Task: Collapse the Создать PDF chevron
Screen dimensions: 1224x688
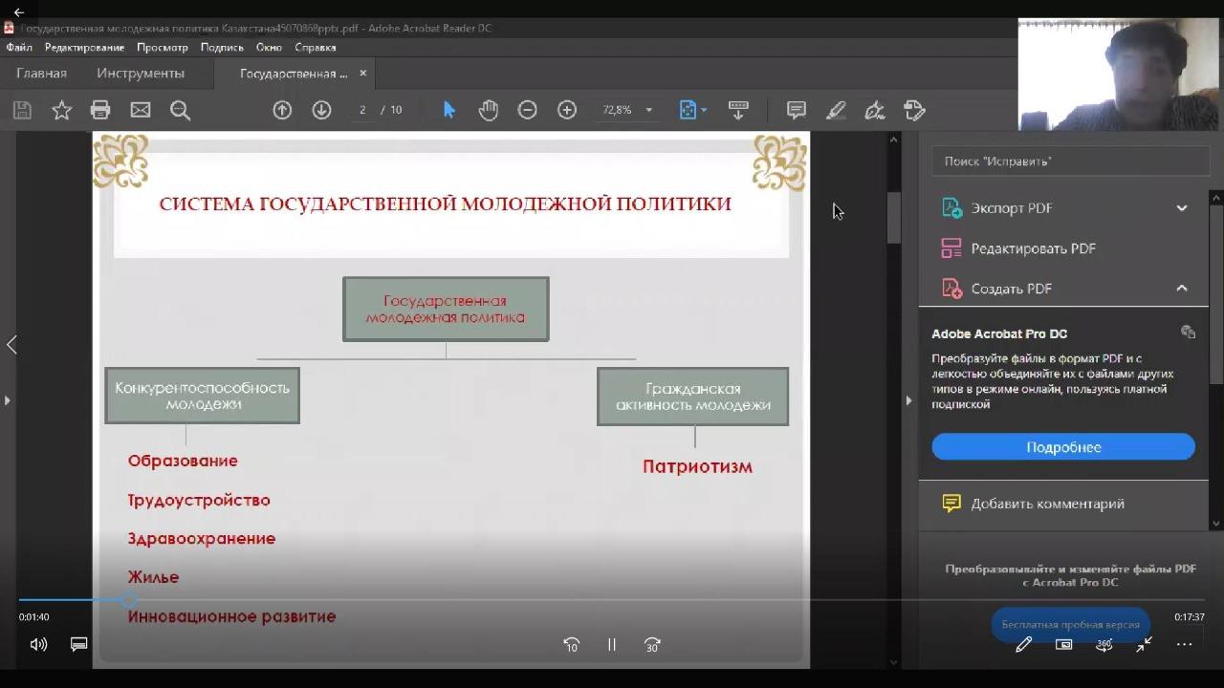Action: click(1182, 288)
